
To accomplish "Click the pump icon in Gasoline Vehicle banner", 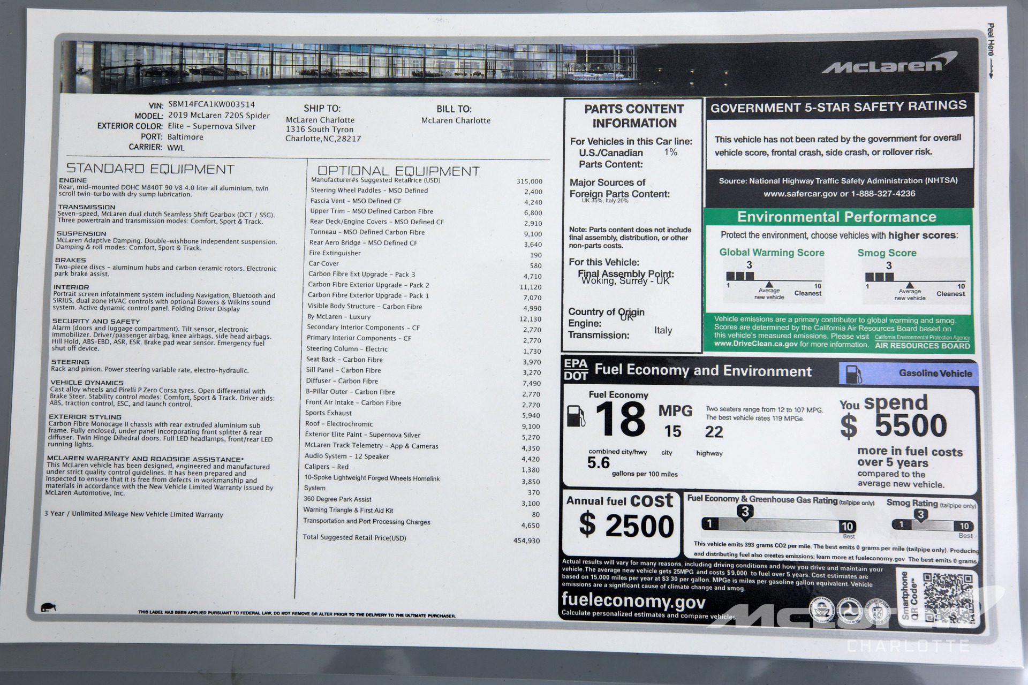I will click(x=854, y=374).
